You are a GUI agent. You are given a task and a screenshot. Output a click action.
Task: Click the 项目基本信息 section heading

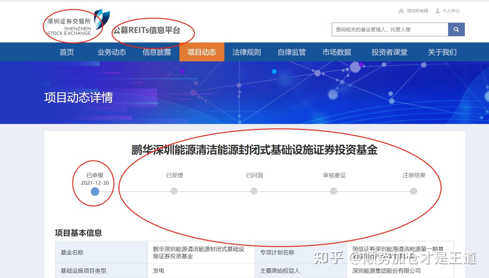pyautogui.click(x=78, y=233)
